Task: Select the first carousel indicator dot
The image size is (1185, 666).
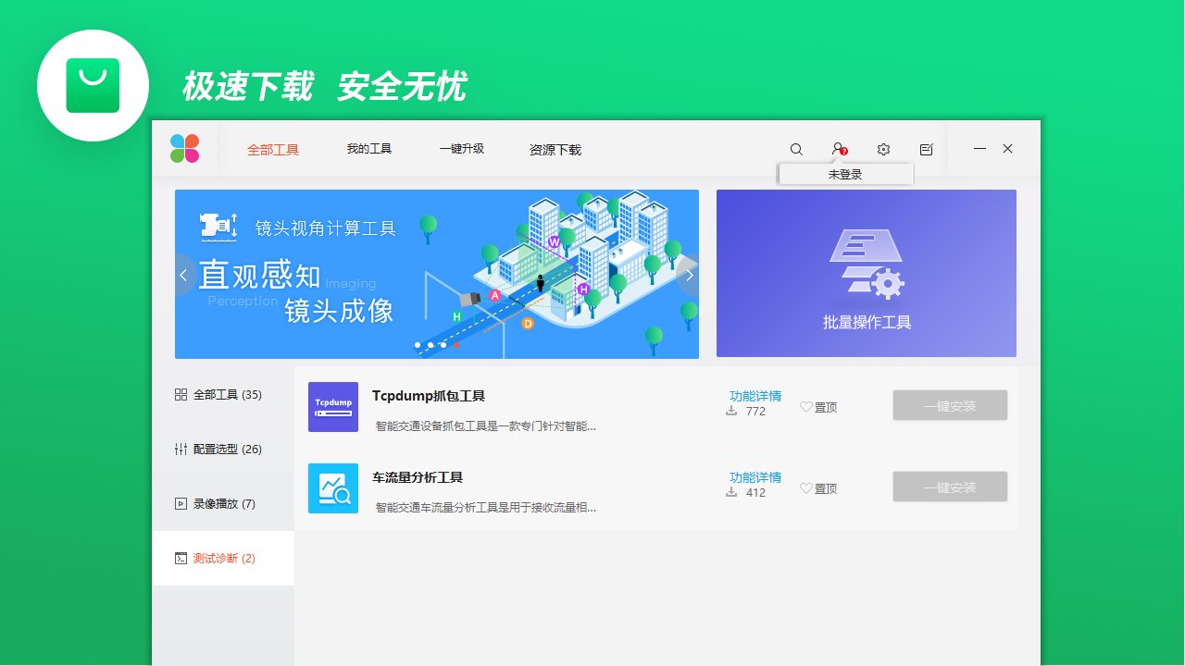Action: click(418, 345)
